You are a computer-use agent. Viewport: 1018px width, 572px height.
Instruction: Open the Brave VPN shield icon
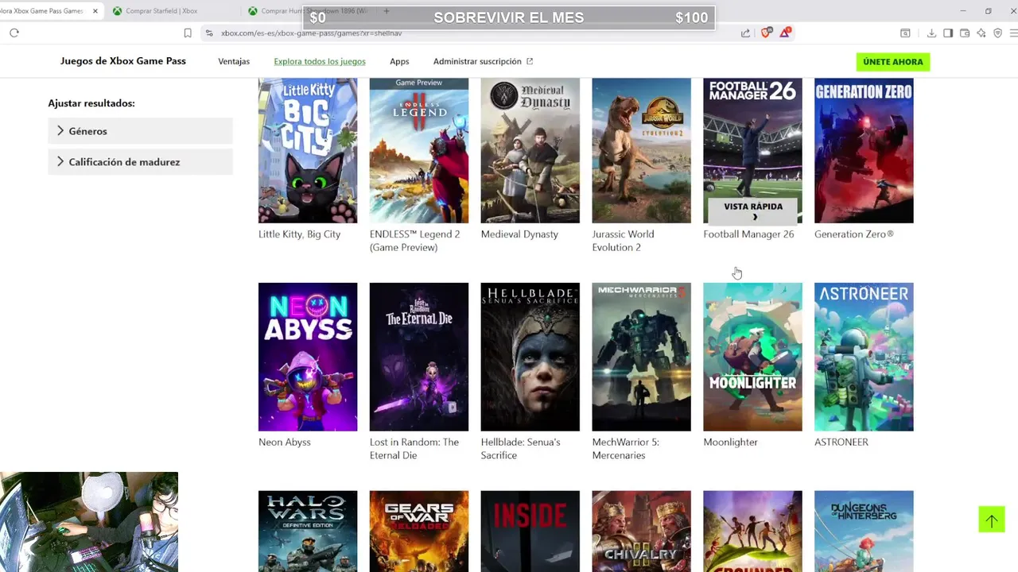coord(998,33)
